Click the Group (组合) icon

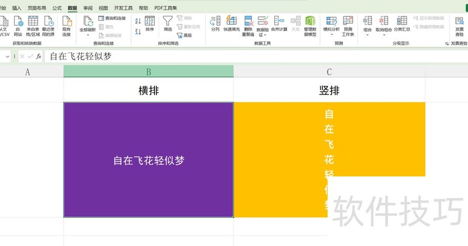367,21
